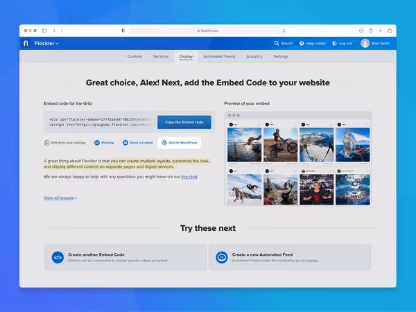Click the browser address bar

point(208,31)
